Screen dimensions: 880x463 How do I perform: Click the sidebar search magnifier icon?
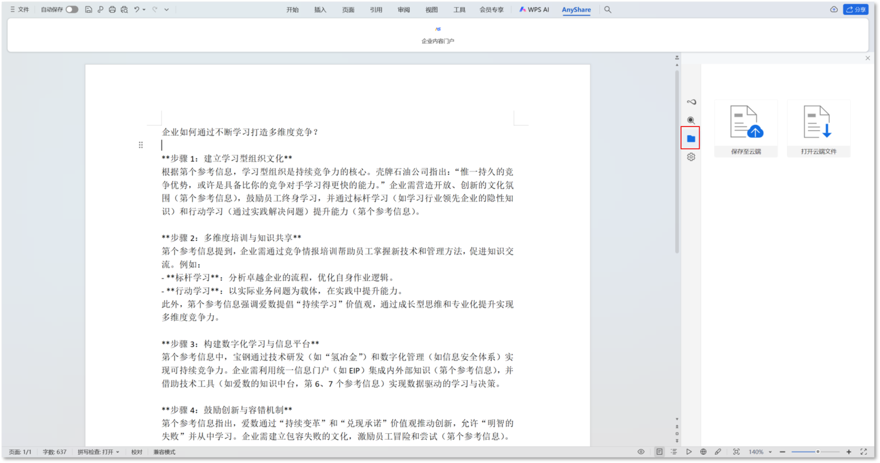click(691, 120)
